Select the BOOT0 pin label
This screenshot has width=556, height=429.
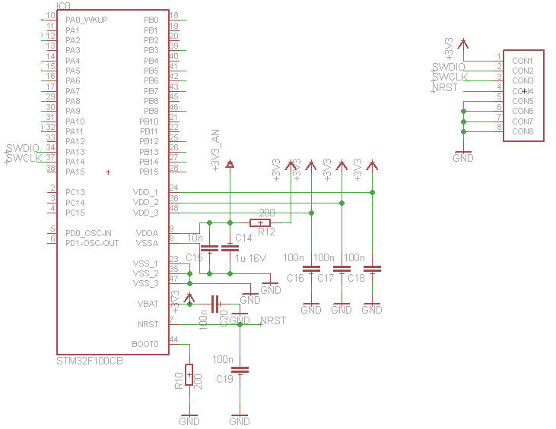[145, 344]
